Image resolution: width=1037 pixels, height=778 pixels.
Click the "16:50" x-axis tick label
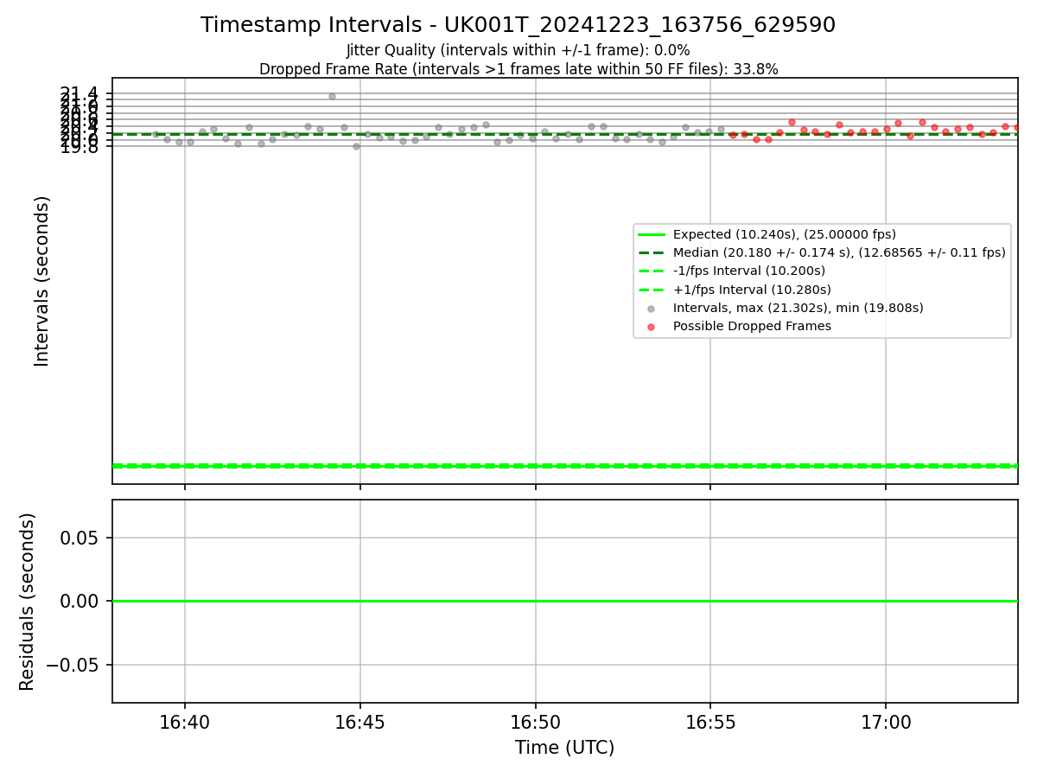coord(536,721)
